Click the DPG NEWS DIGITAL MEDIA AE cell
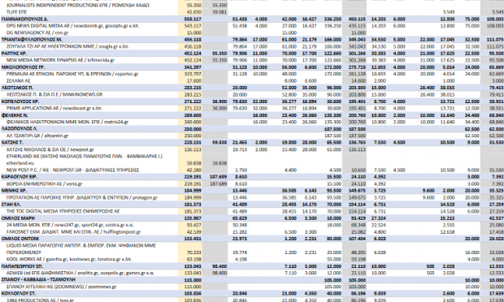Viewport: 504px width, 302px height. click(x=72, y=26)
